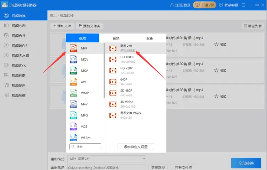Select HD 720P 1280x720 preset
267x170 pixels.
click(136, 71)
